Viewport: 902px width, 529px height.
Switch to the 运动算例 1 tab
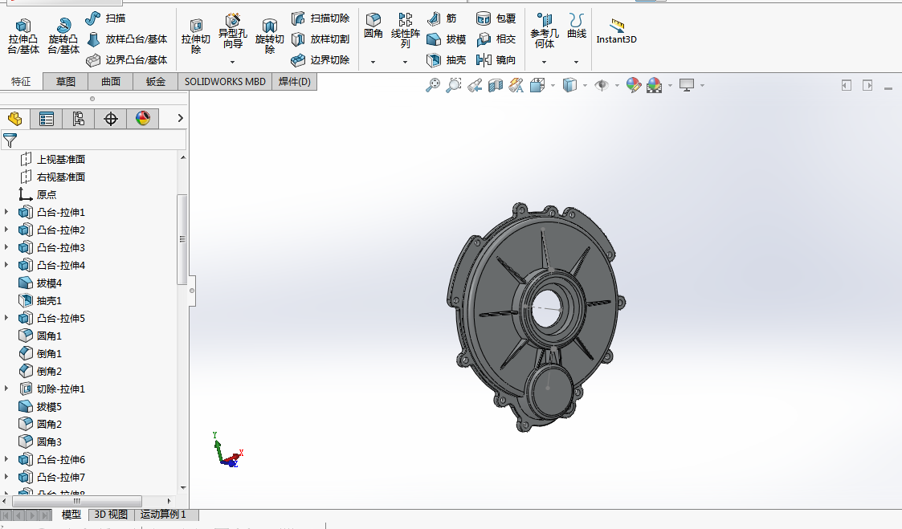pos(163,515)
